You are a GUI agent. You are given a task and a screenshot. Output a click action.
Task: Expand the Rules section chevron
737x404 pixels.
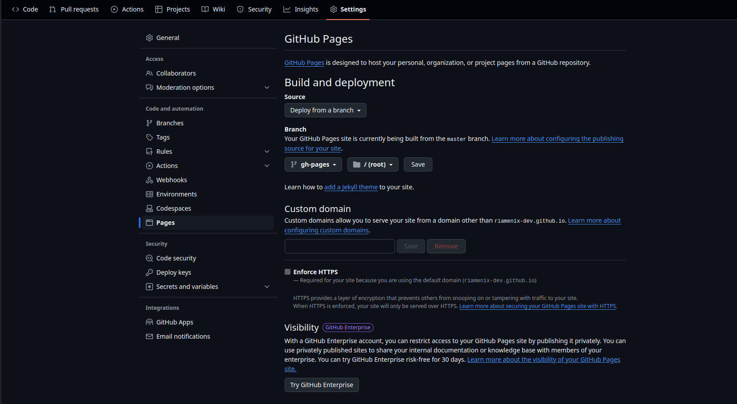click(x=267, y=152)
